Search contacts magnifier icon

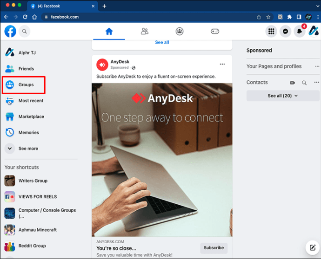[x=304, y=83]
